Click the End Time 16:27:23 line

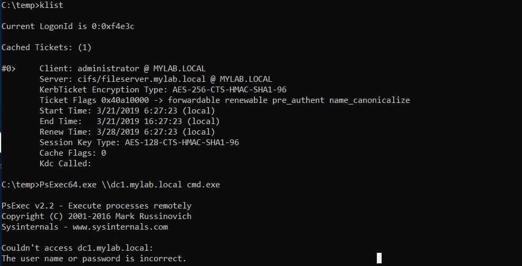pyautogui.click(x=127, y=121)
